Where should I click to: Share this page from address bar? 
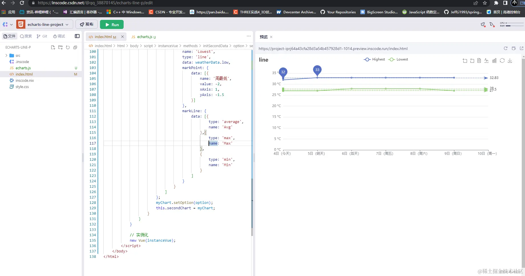(x=476, y=3)
